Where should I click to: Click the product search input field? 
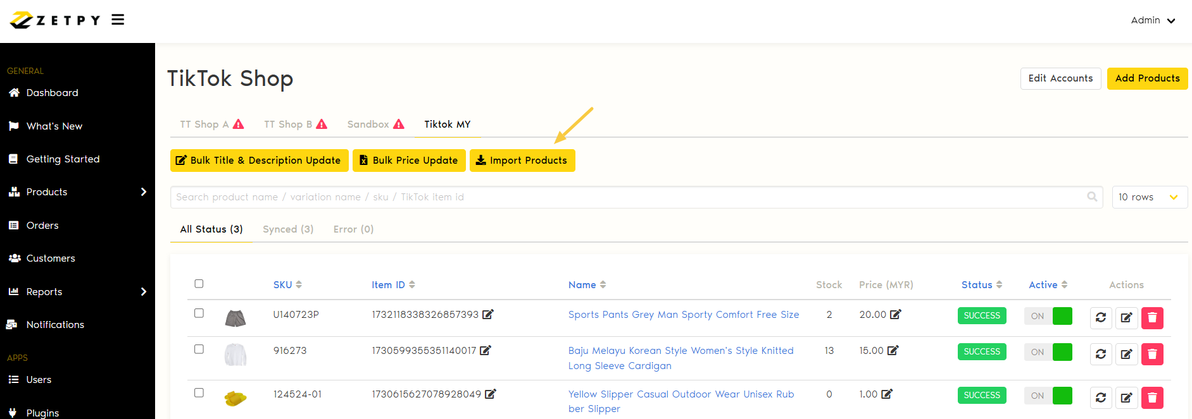(627, 197)
